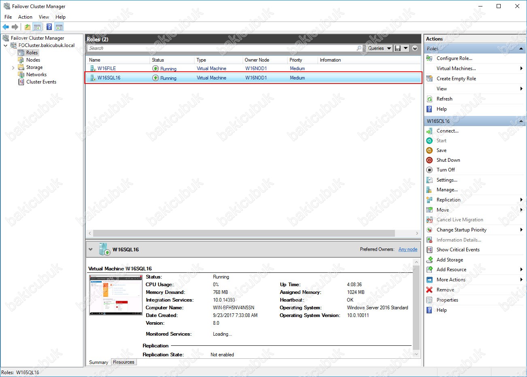Switch to the Resources tab
This screenshot has height=377, width=527.
(x=124, y=362)
